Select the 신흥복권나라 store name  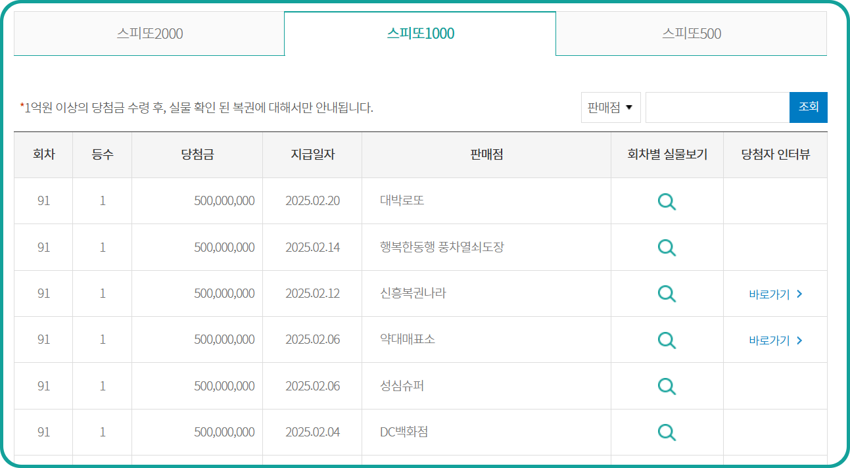[x=413, y=293]
